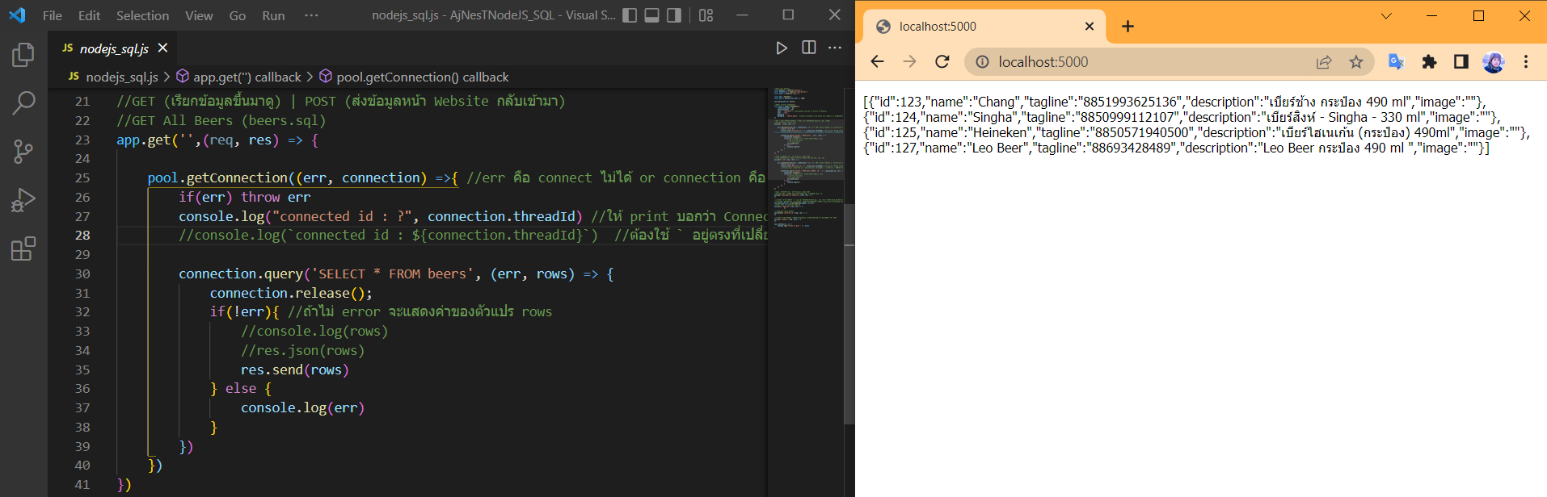This screenshot has width=1547, height=497.
Task: Toggle the bottom panel visibility
Action: [651, 15]
